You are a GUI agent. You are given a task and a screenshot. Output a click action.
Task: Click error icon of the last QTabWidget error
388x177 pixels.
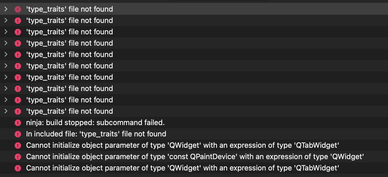coord(18,168)
